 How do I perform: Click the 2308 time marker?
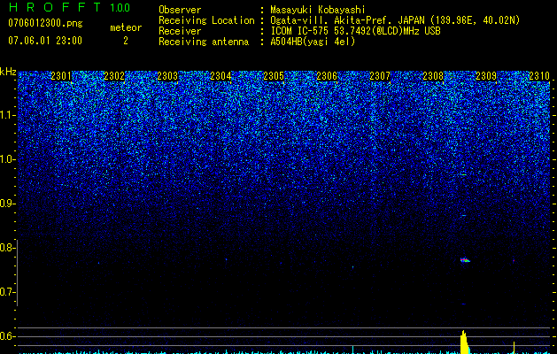[433, 76]
